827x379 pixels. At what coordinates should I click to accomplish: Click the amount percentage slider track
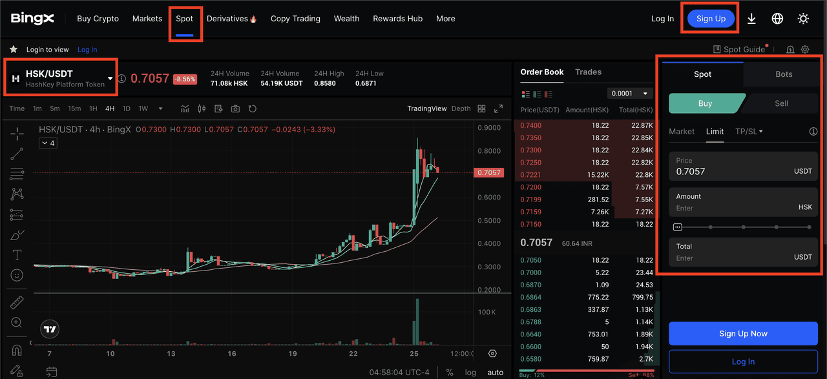(x=743, y=227)
